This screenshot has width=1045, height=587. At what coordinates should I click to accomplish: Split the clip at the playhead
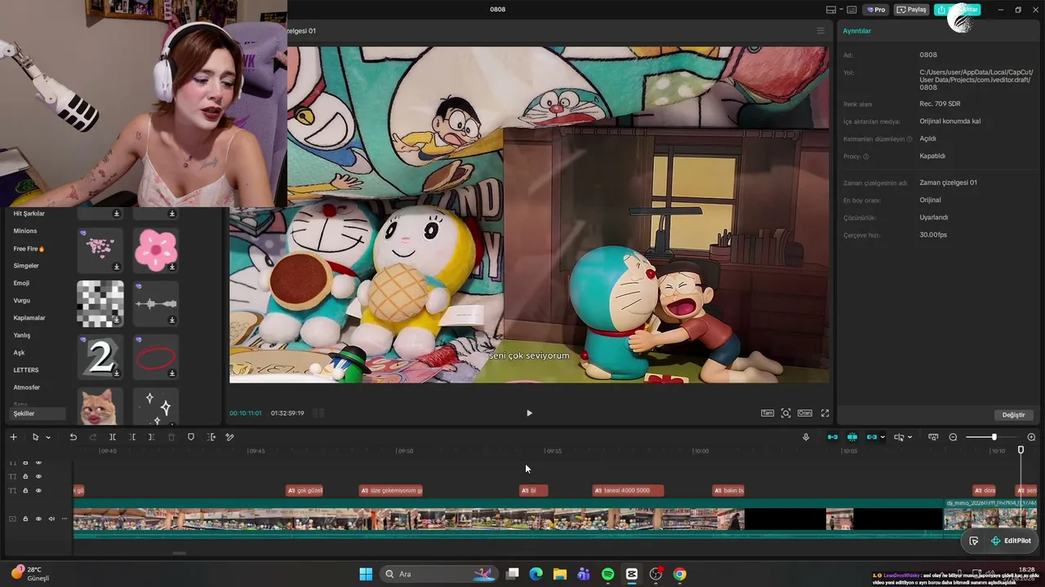pyautogui.click(x=113, y=437)
